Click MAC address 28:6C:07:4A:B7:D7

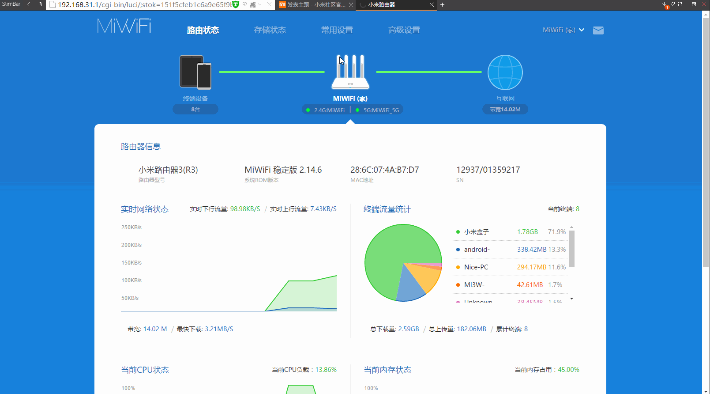385,170
